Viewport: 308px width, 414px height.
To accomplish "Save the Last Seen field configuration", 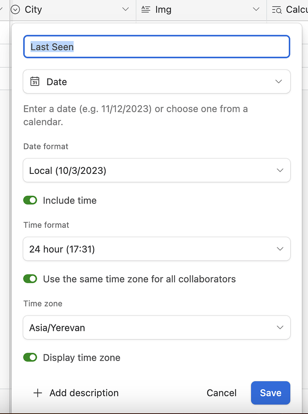I will coord(270,392).
